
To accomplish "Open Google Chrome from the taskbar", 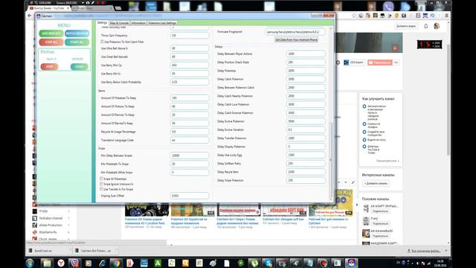I will point(116,263).
